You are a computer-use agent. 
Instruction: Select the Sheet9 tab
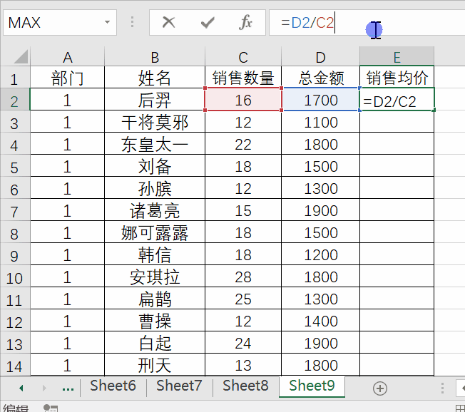pos(312,386)
